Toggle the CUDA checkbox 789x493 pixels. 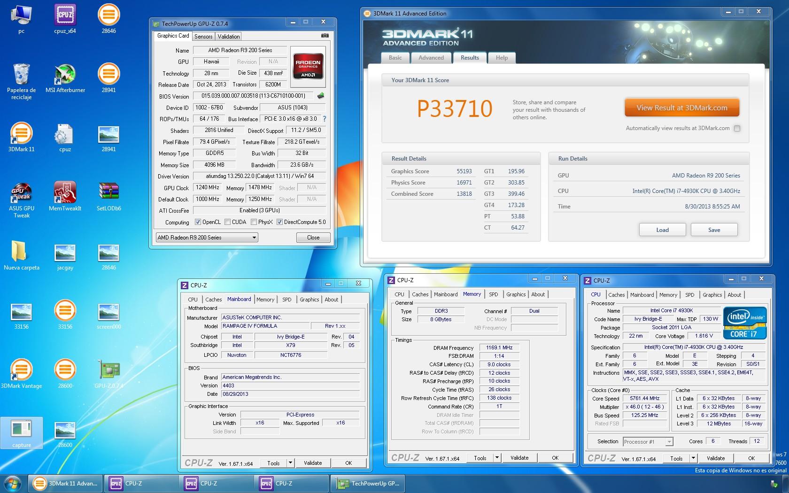click(227, 222)
